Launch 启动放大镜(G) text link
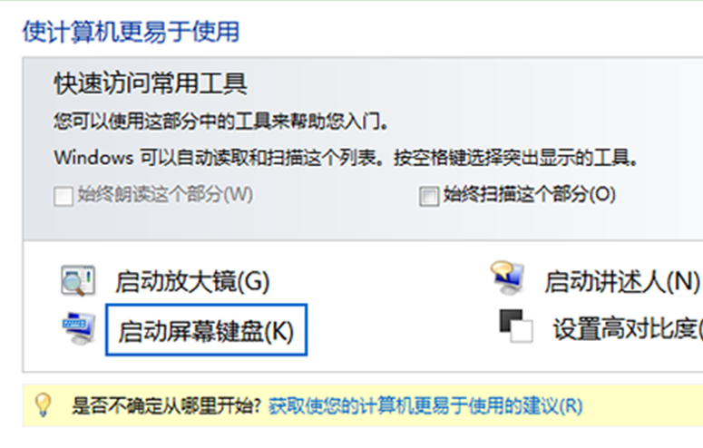 click(192, 282)
